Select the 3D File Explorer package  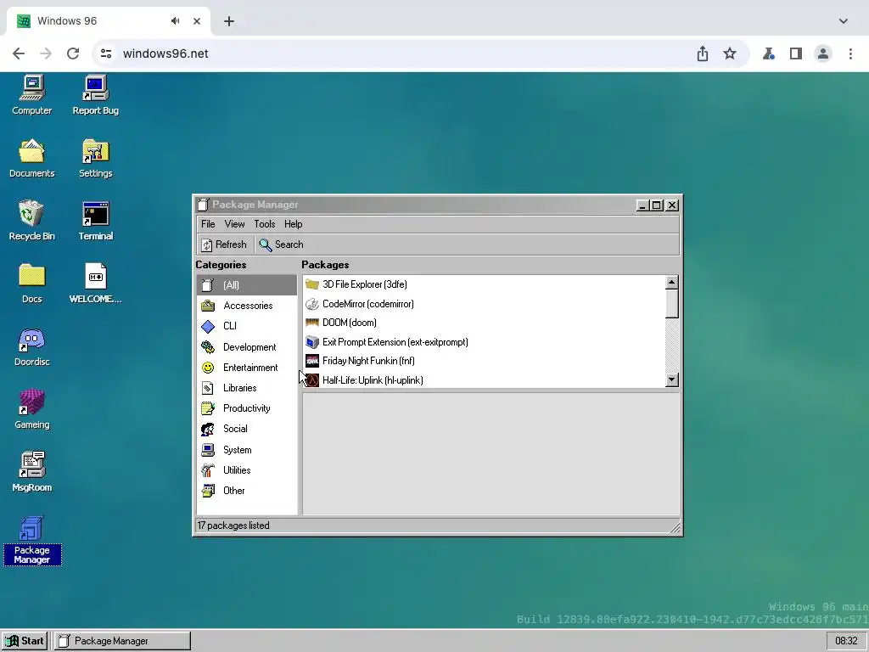point(484,284)
